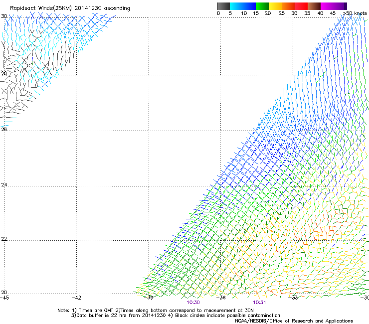Click the latitude label 26
Screen dimensions: 369x324
(x=4, y=129)
